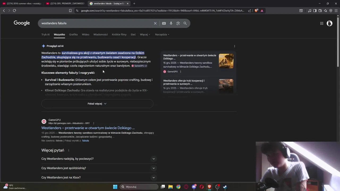Switch to the Krótkie filmy tab
340x191 pixels.
point(119,34)
